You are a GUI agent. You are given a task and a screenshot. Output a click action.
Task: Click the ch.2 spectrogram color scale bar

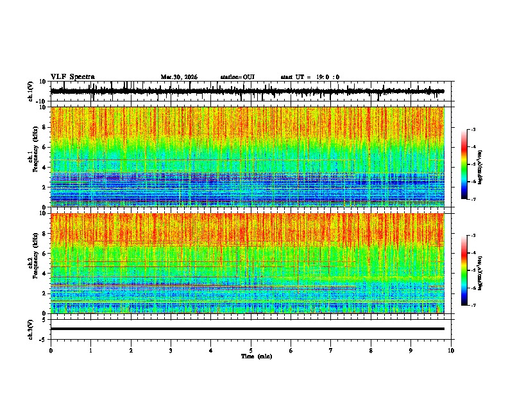coord(464,270)
